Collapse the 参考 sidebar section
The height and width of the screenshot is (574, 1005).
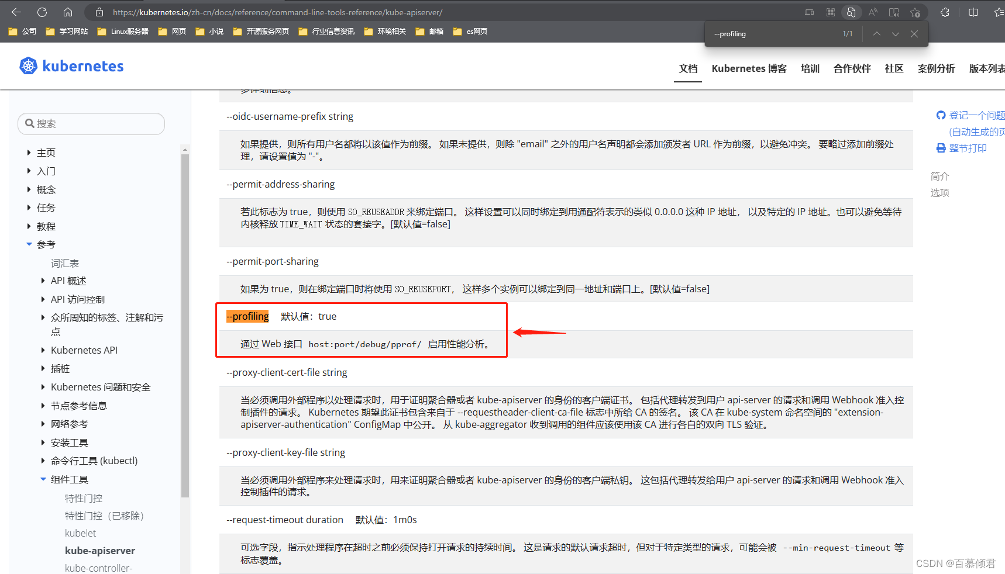click(29, 244)
